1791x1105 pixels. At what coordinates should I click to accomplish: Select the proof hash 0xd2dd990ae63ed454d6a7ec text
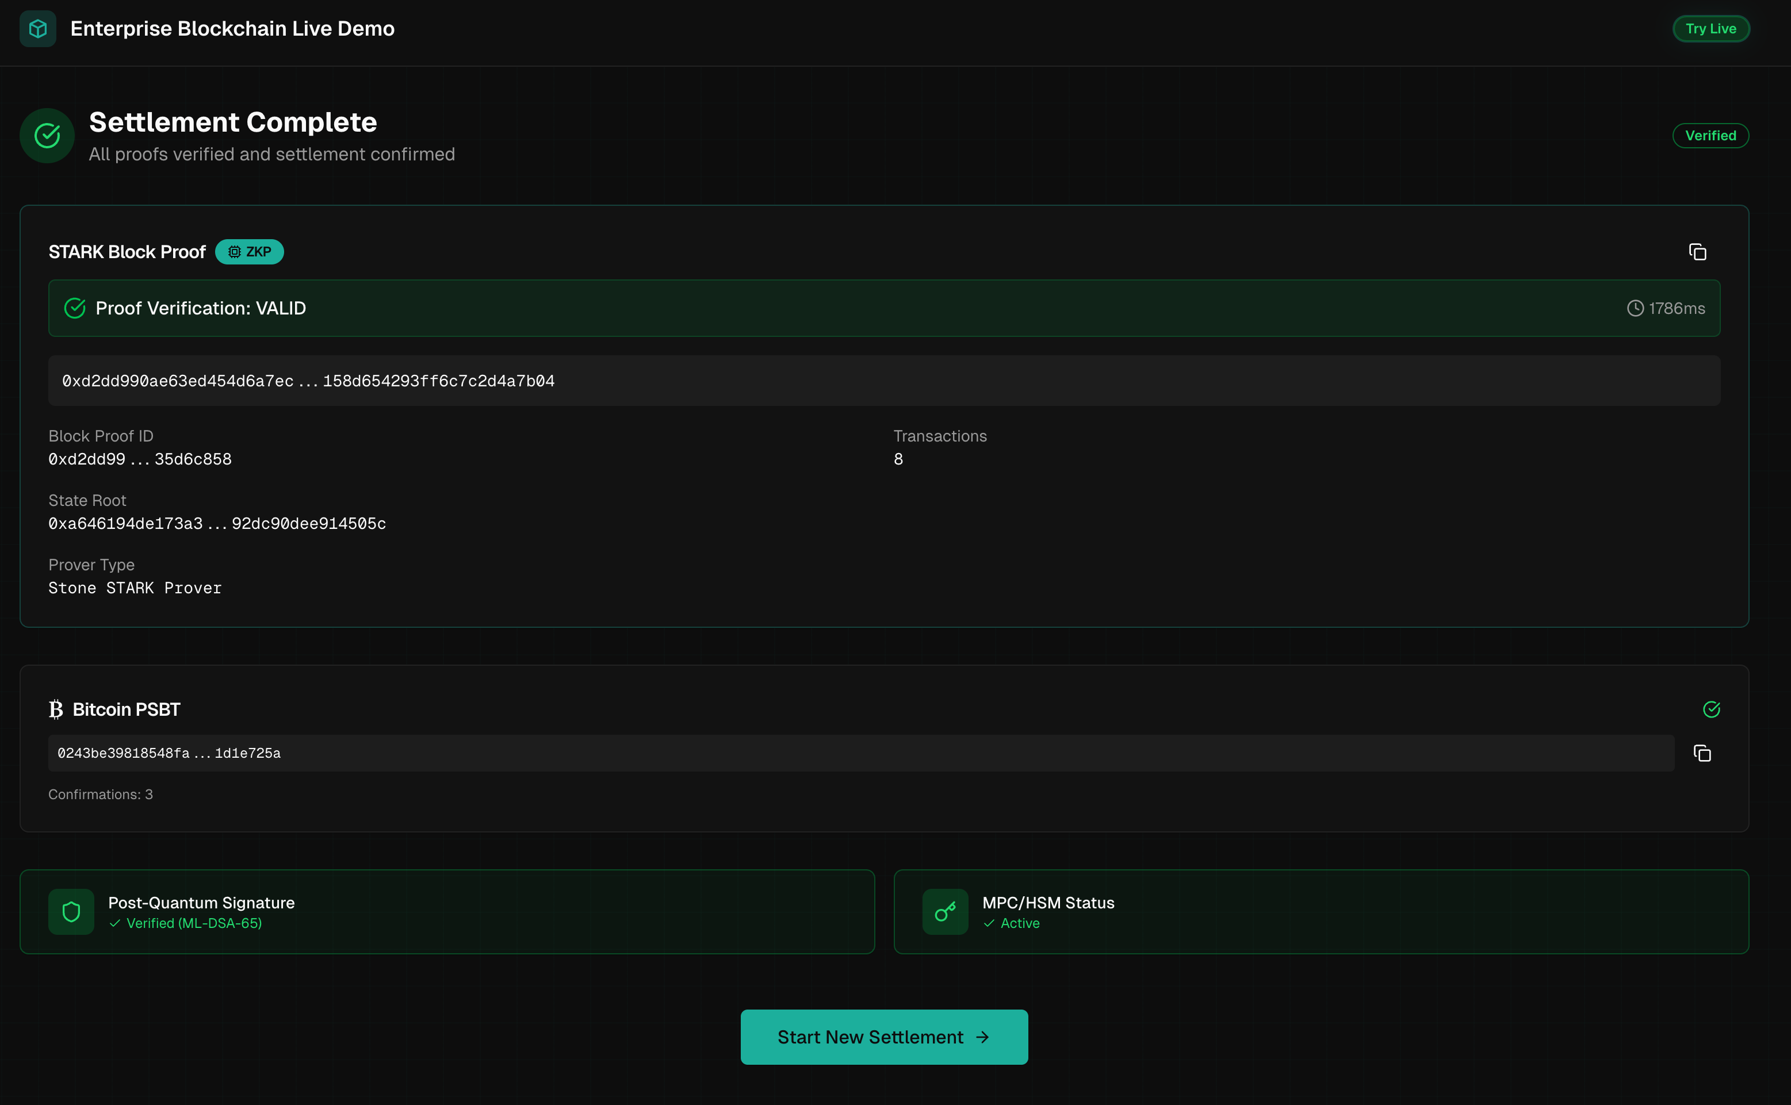(308, 381)
